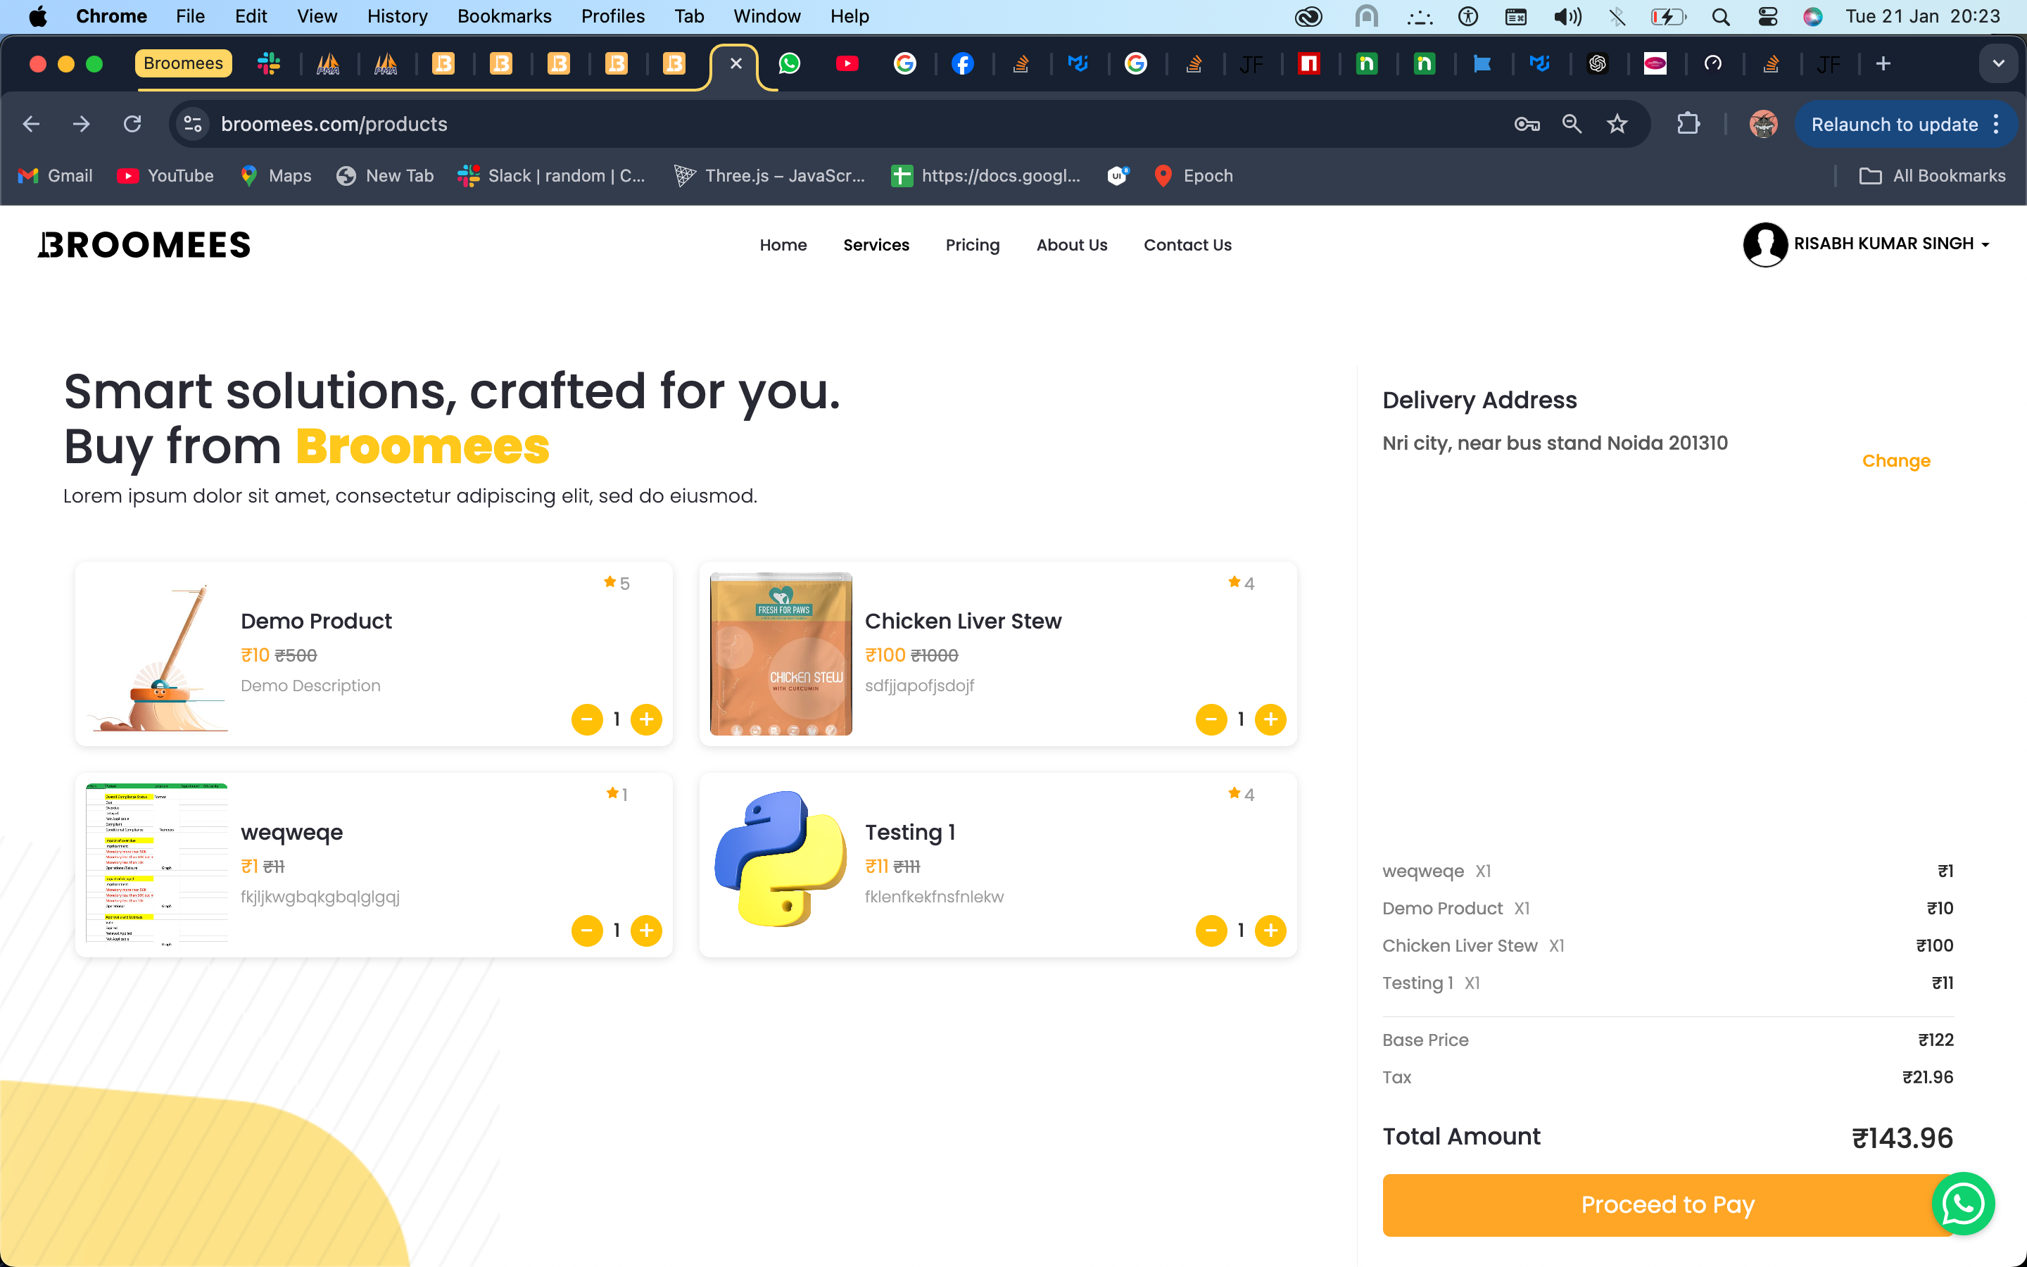Open Creative Cloud menu bar icon
The width and height of the screenshot is (2027, 1267).
[1308, 16]
